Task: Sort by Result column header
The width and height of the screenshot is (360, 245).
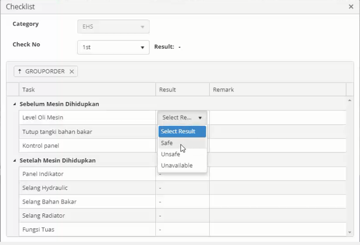Action: pos(182,90)
